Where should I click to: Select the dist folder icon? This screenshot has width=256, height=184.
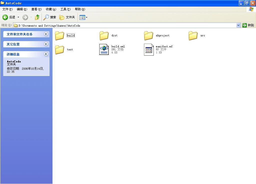coord(104,36)
